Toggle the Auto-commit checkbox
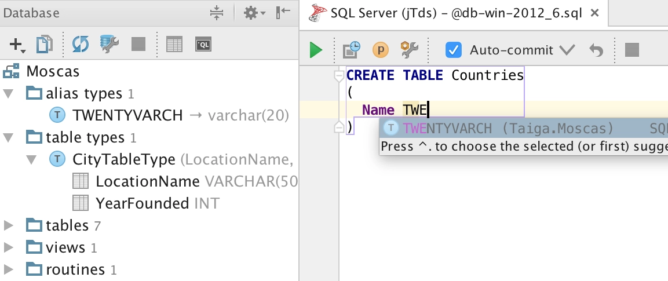Image resolution: width=668 pixels, height=281 pixels. coord(453,50)
